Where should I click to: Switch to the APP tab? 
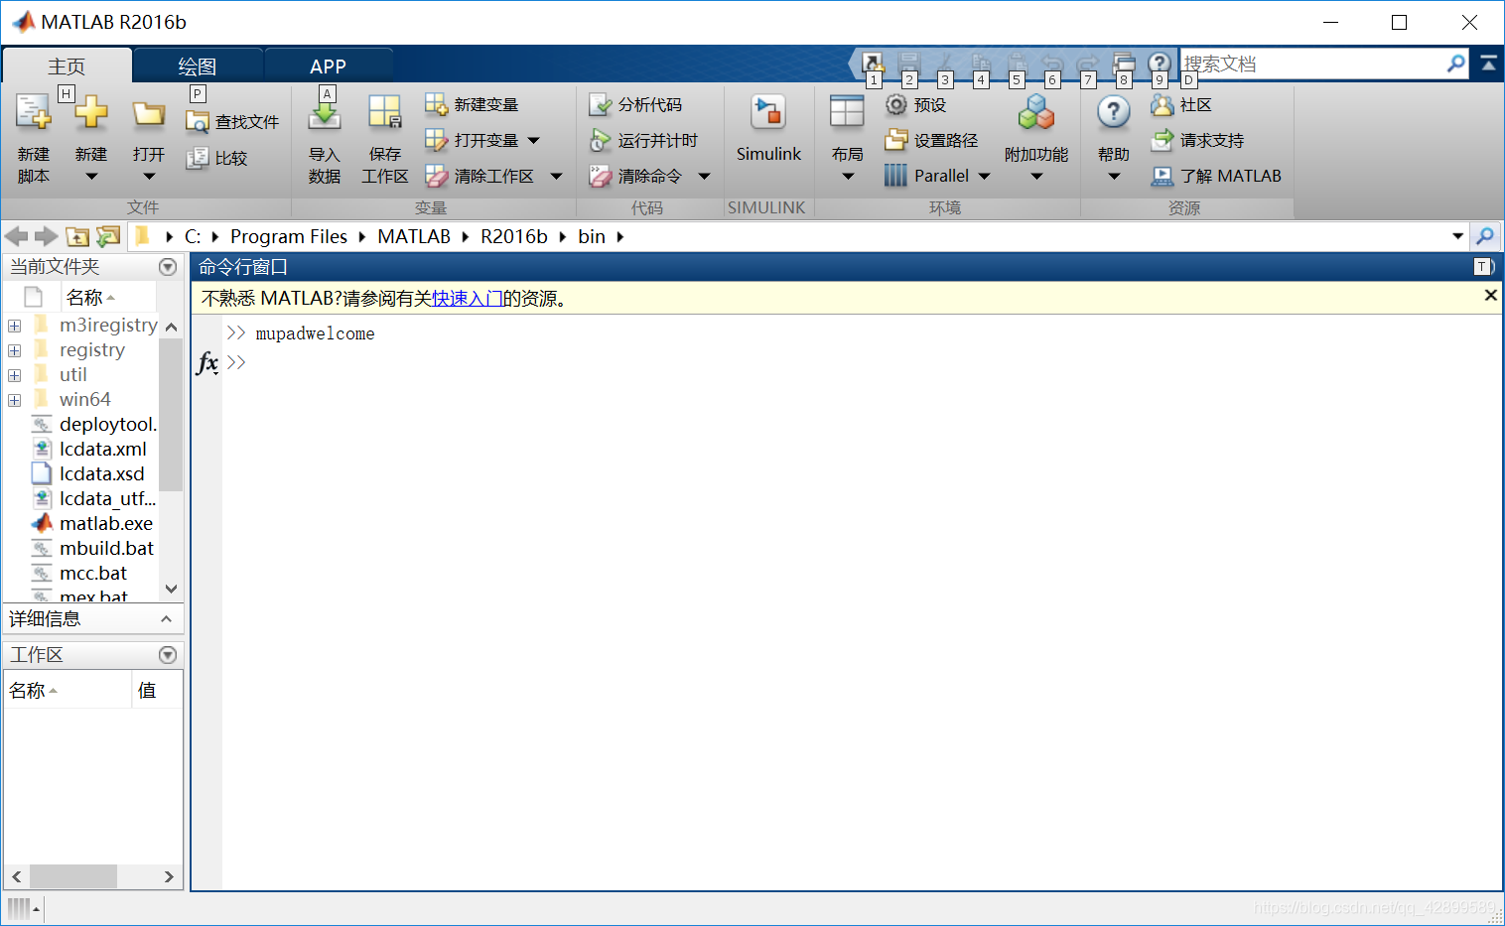point(328,66)
